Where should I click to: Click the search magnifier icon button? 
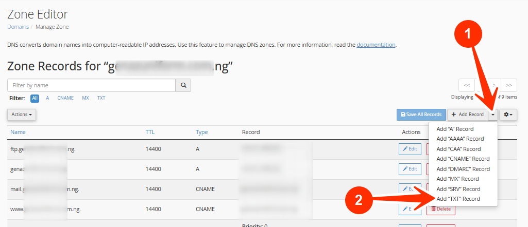point(183,85)
